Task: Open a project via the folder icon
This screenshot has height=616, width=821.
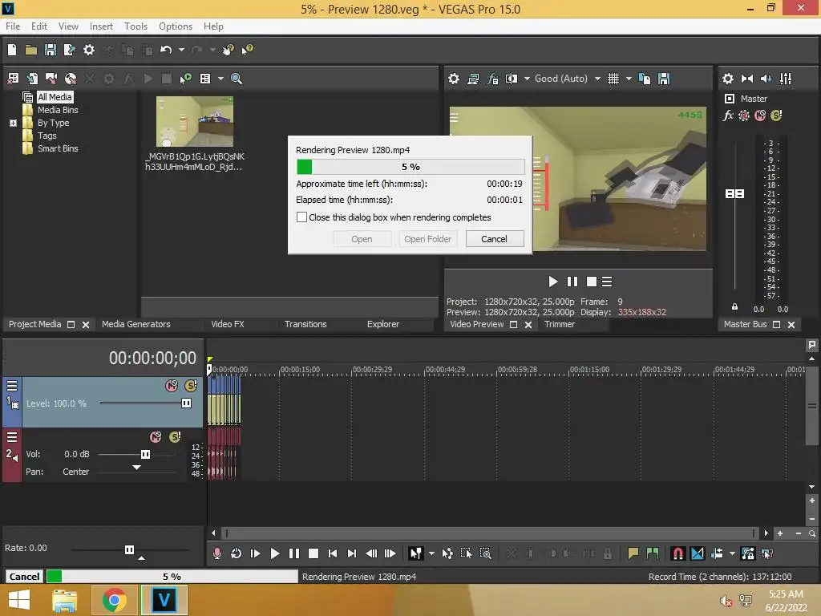Action: click(x=31, y=51)
